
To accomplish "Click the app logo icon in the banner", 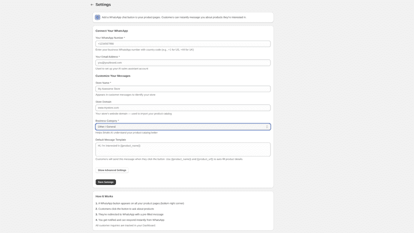I will (x=97, y=17).
